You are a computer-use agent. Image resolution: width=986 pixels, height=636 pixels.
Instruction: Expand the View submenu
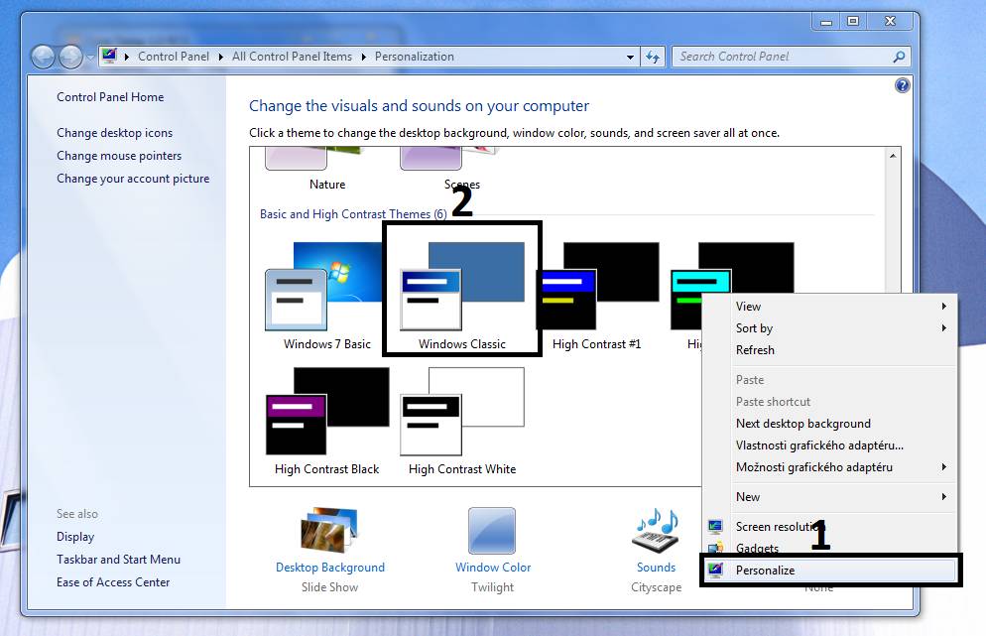click(x=829, y=307)
